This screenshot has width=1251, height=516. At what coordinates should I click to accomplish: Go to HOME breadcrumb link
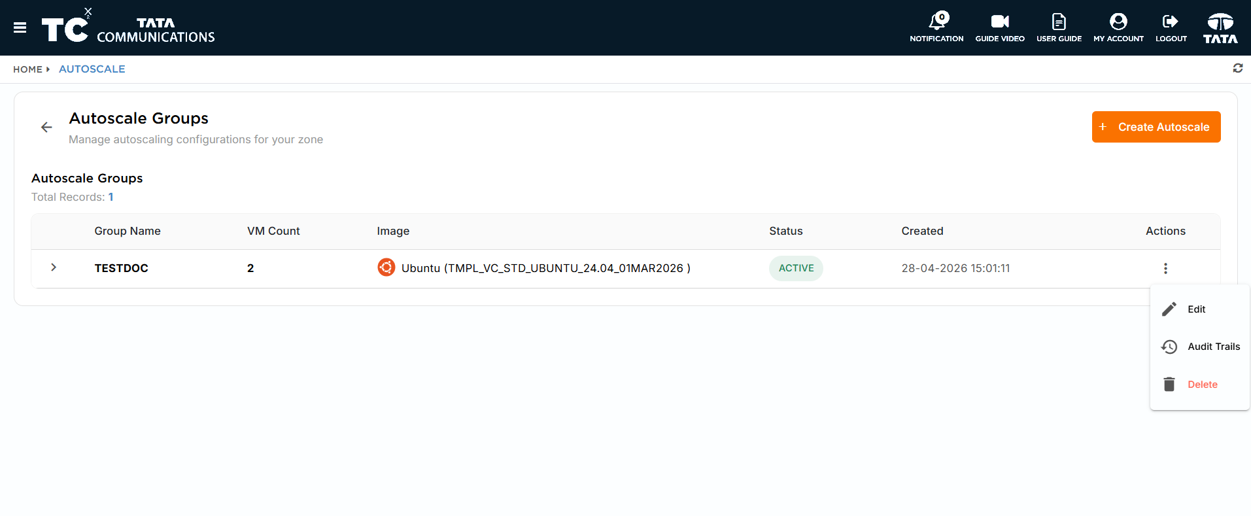coord(27,69)
